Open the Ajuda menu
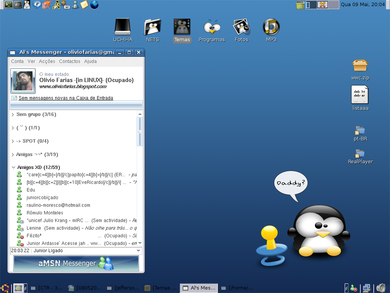 click(x=91, y=61)
